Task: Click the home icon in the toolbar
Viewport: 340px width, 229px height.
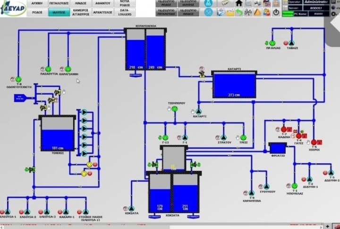Action: click(x=239, y=3)
